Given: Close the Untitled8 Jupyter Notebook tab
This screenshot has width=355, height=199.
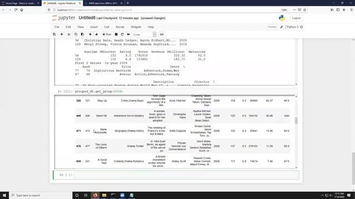Looking at the screenshot, I should click(x=80, y=3).
